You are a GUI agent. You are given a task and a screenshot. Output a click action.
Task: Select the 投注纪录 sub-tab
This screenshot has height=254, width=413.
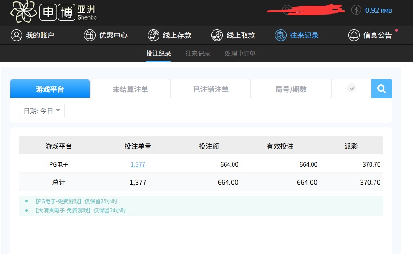point(159,54)
